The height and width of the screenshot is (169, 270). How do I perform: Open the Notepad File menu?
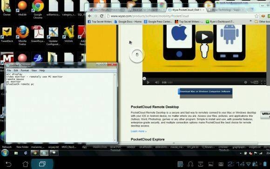9,70
